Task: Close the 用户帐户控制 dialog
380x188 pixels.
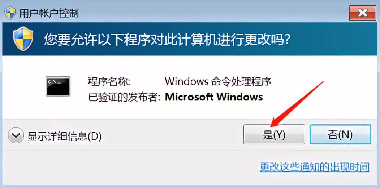Action: [363, 13]
